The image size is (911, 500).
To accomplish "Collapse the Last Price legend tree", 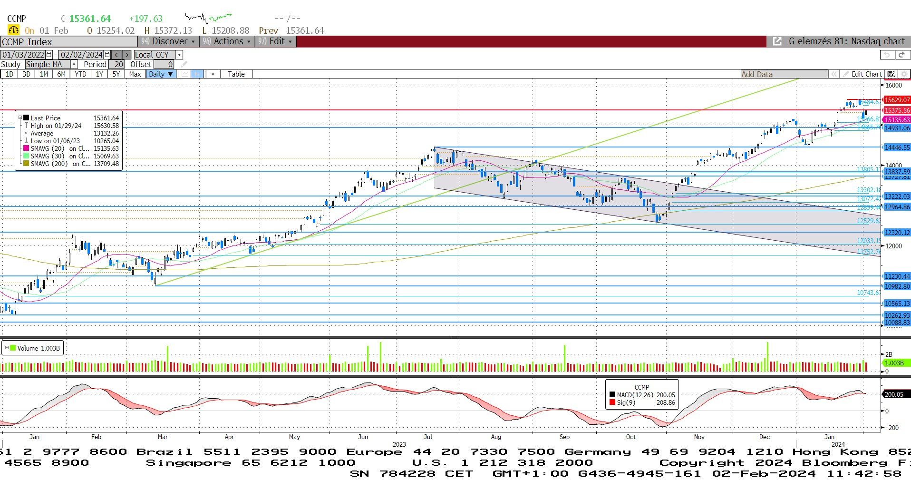I will [x=20, y=118].
